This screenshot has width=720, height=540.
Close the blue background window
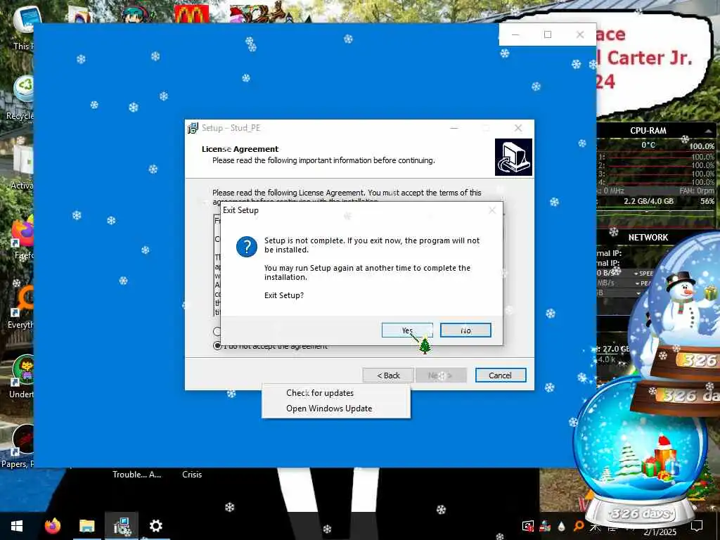click(x=580, y=34)
